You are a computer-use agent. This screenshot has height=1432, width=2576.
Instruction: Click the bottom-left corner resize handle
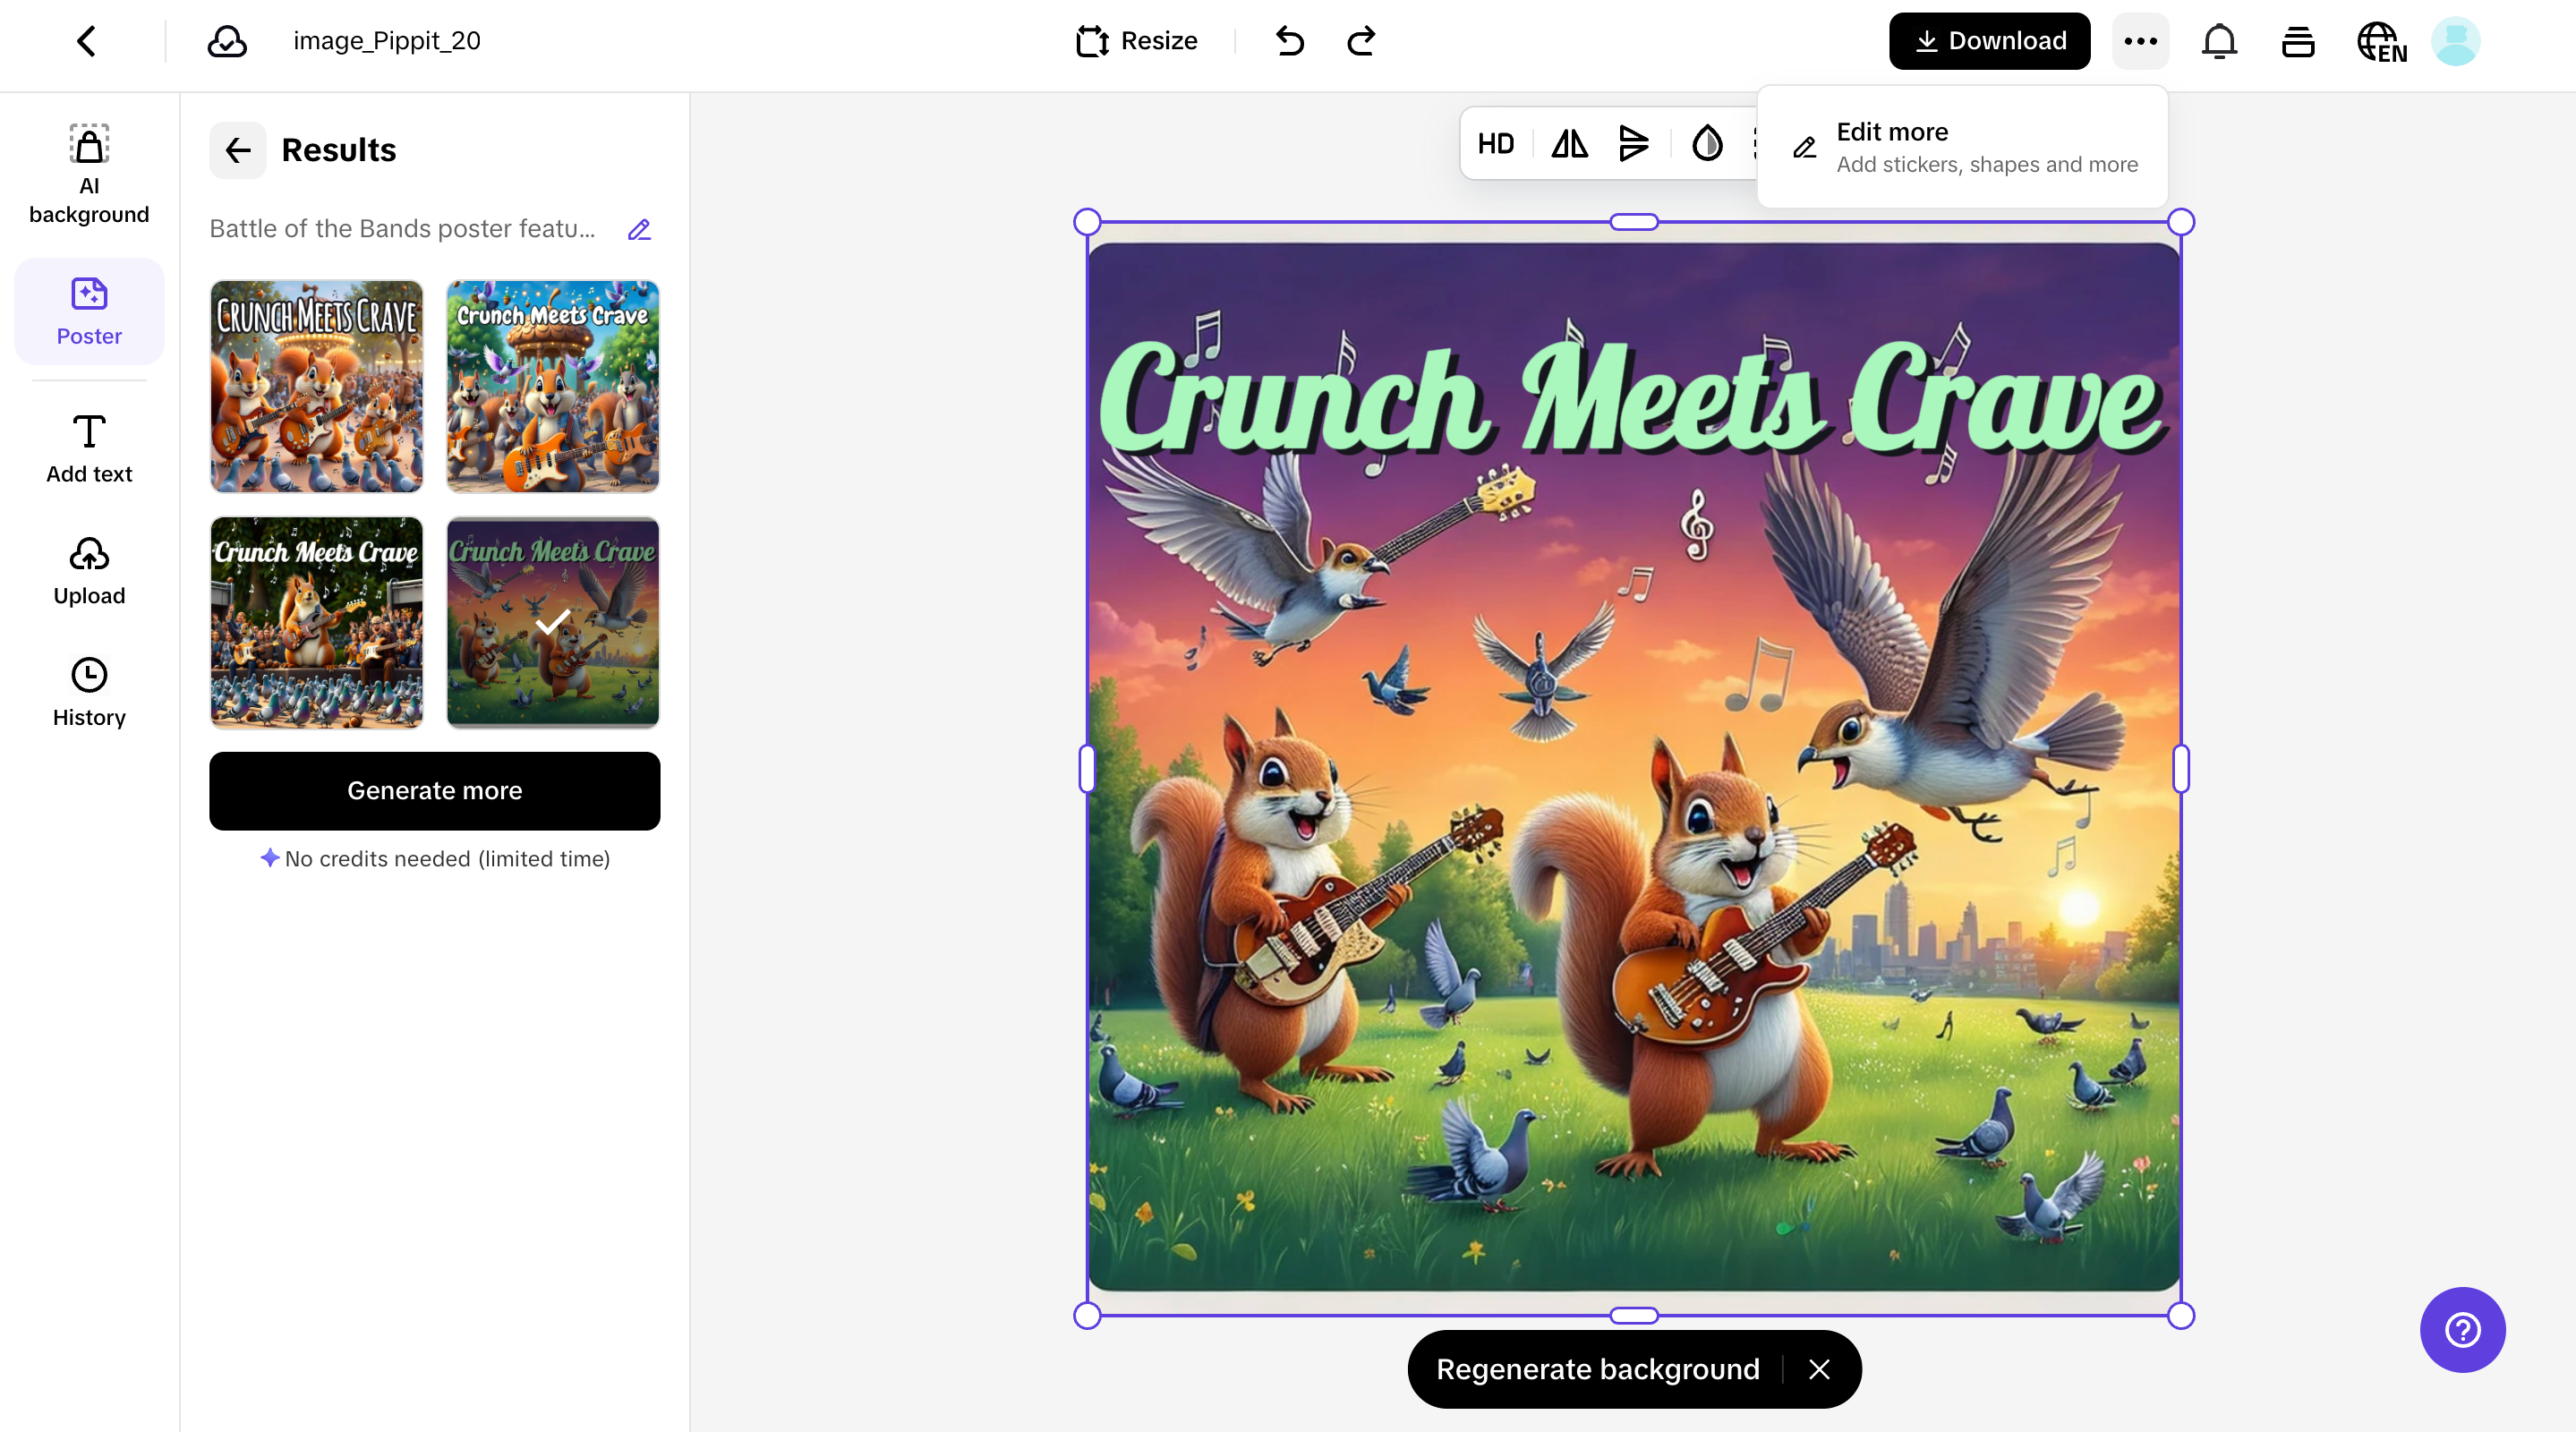tap(1087, 1315)
